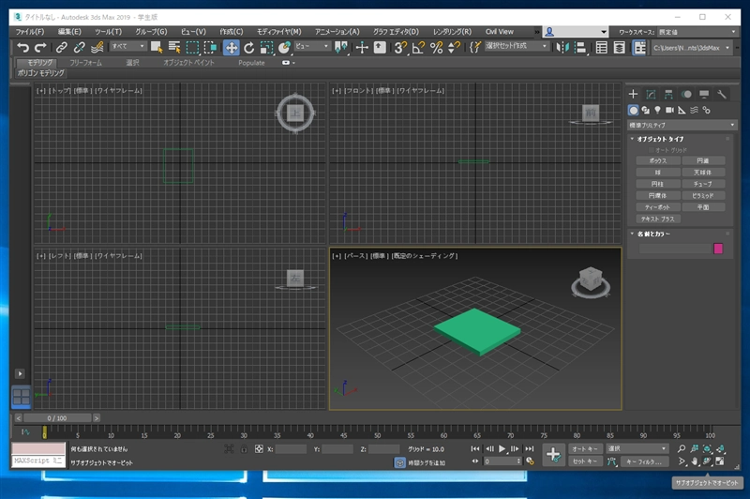
Task: Choose the Rectangular Selection Region icon
Action: pos(192,47)
